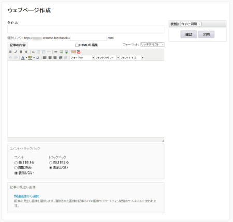Toggle italic formatting in editor toolbar
This screenshot has height=222, width=233.
[16, 52]
